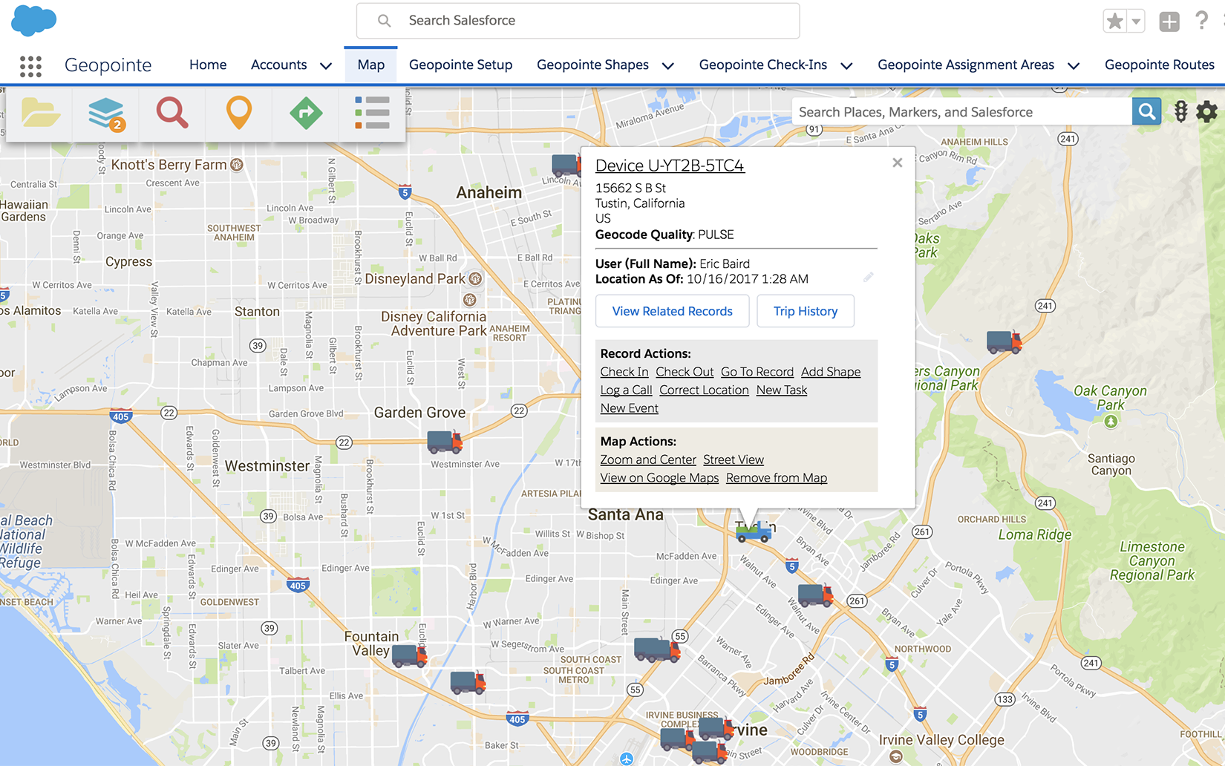Close the Device info popup

coord(898,163)
